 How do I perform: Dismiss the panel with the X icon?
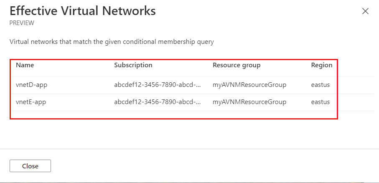(365, 11)
